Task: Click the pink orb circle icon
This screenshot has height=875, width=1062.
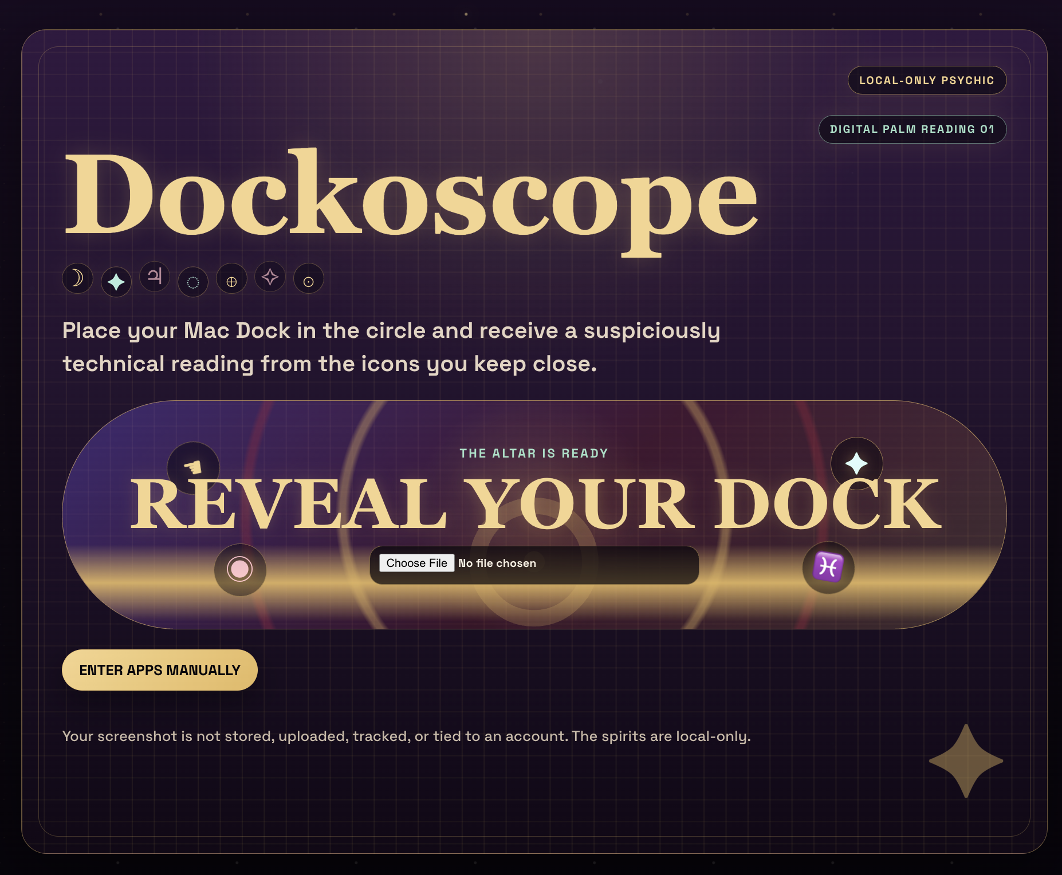Action: click(240, 569)
